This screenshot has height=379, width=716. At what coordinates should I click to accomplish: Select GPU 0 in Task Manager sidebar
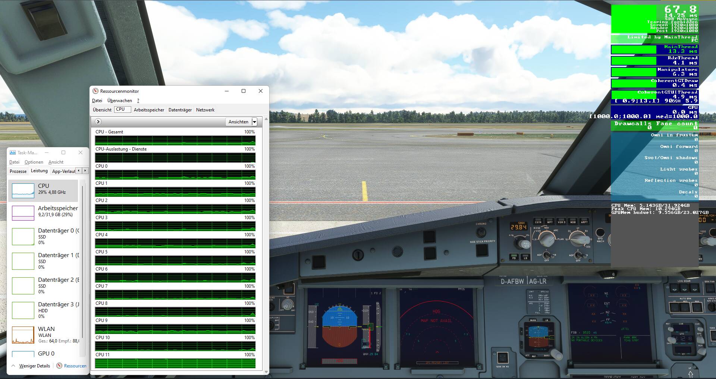(x=44, y=353)
